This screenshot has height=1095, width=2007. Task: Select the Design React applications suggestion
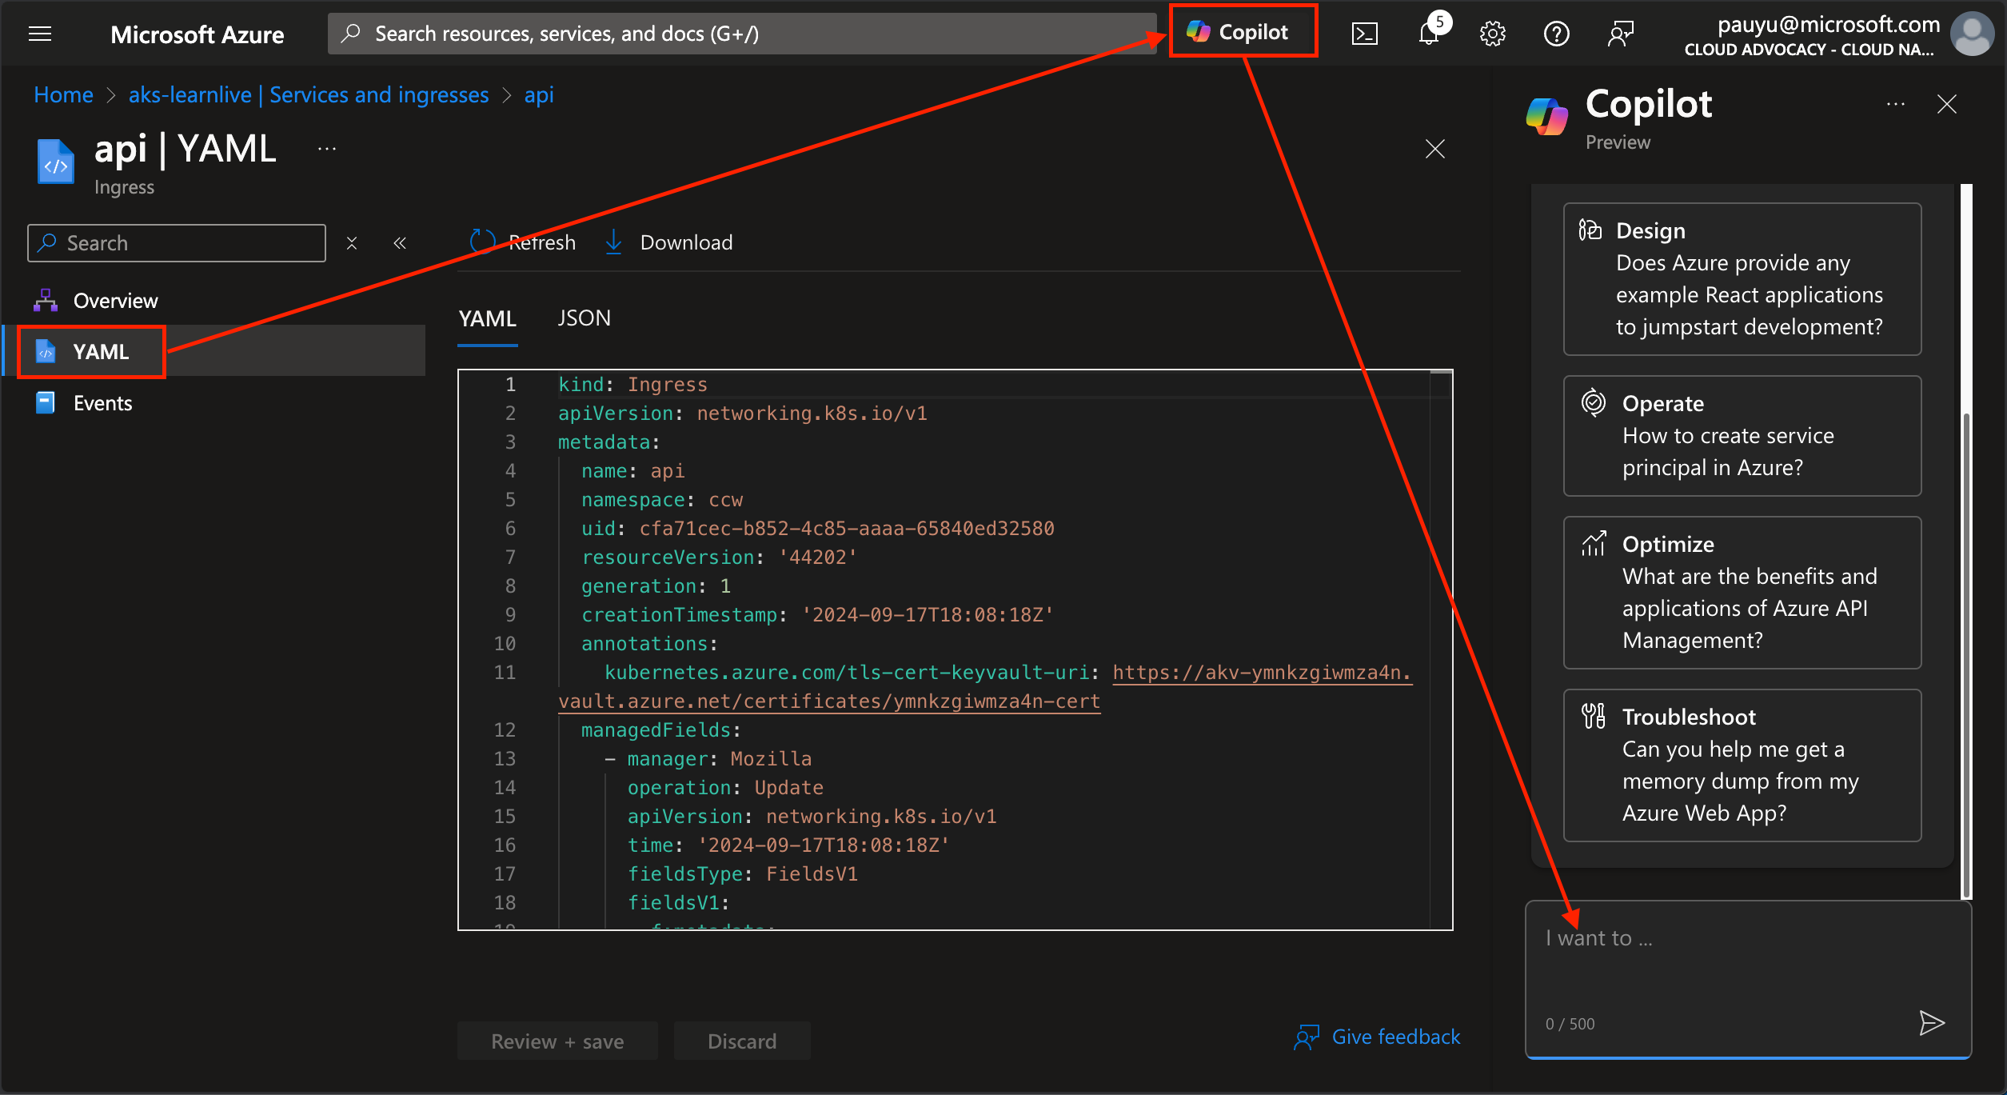[1742, 279]
